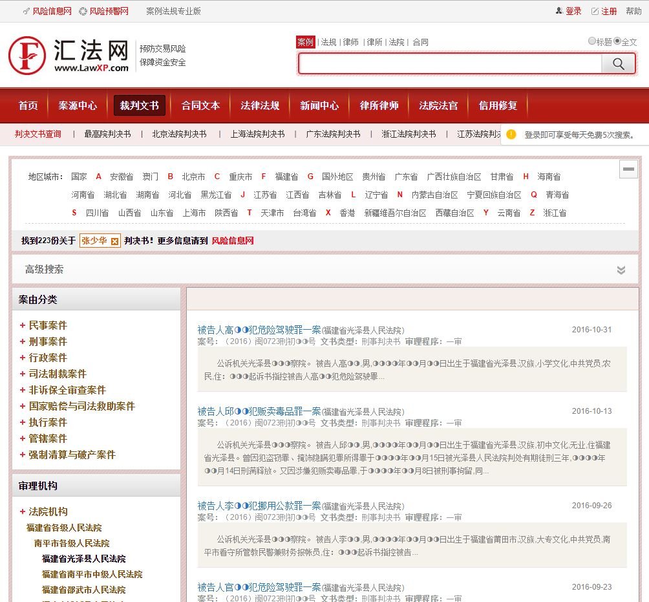The image size is (649, 602).
Task: Open 法院法官 in main navigation
Action: click(438, 105)
